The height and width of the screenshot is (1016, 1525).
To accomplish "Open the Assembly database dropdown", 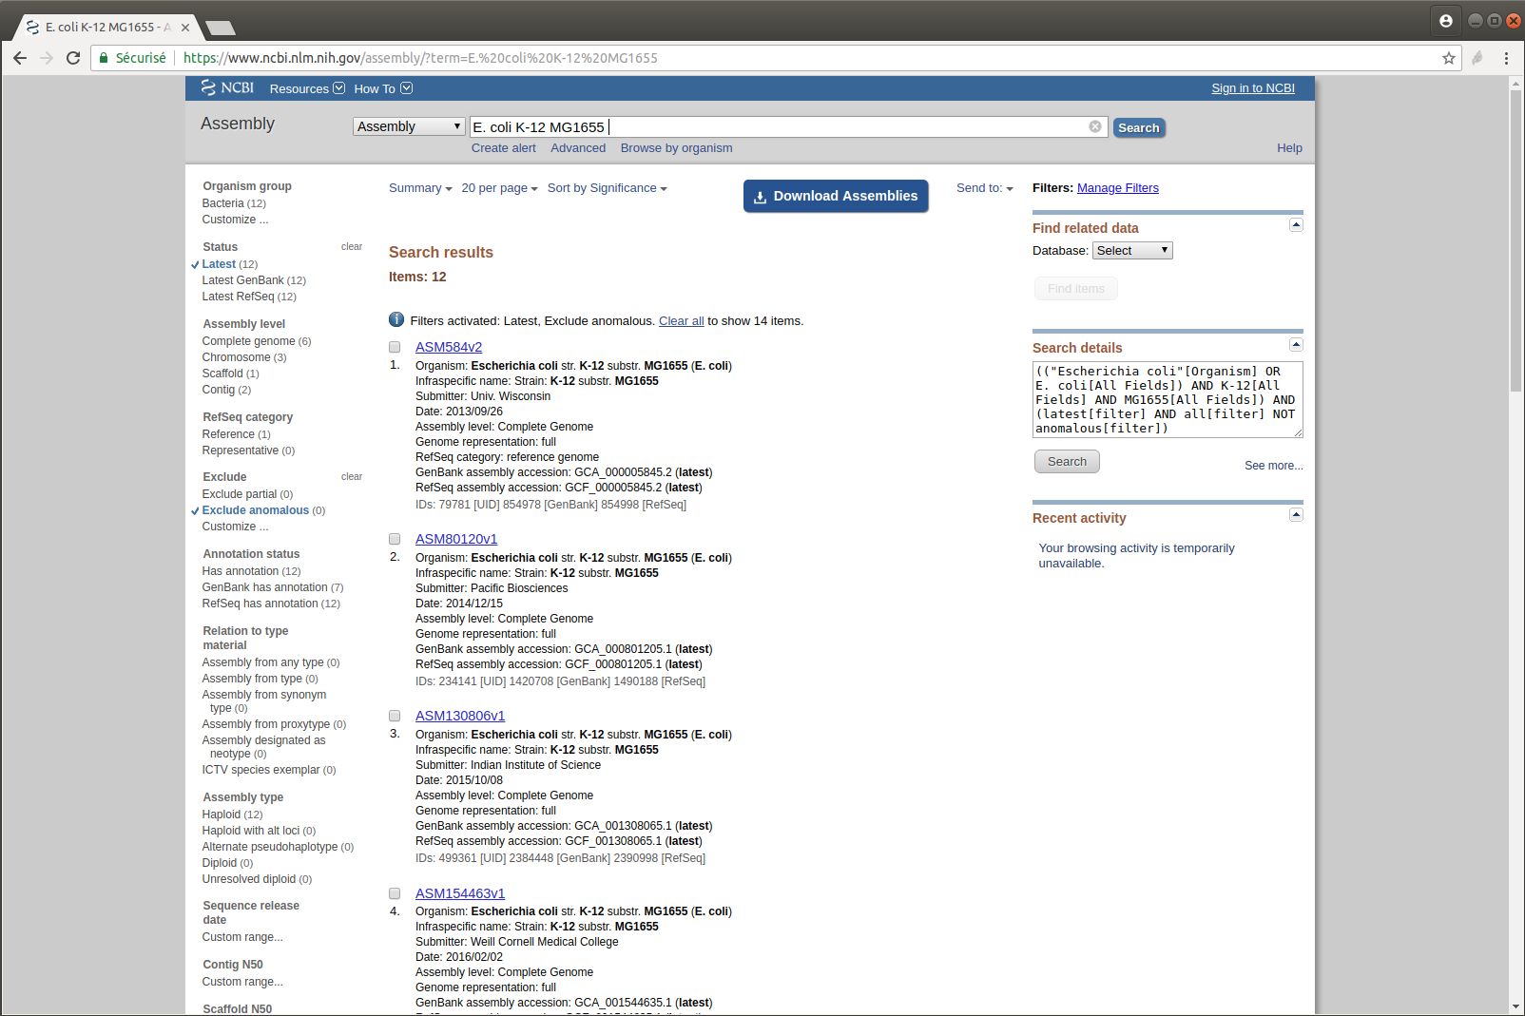I will (x=409, y=126).
